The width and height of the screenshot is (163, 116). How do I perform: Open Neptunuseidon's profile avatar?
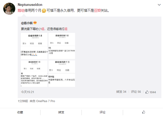click(9, 9)
